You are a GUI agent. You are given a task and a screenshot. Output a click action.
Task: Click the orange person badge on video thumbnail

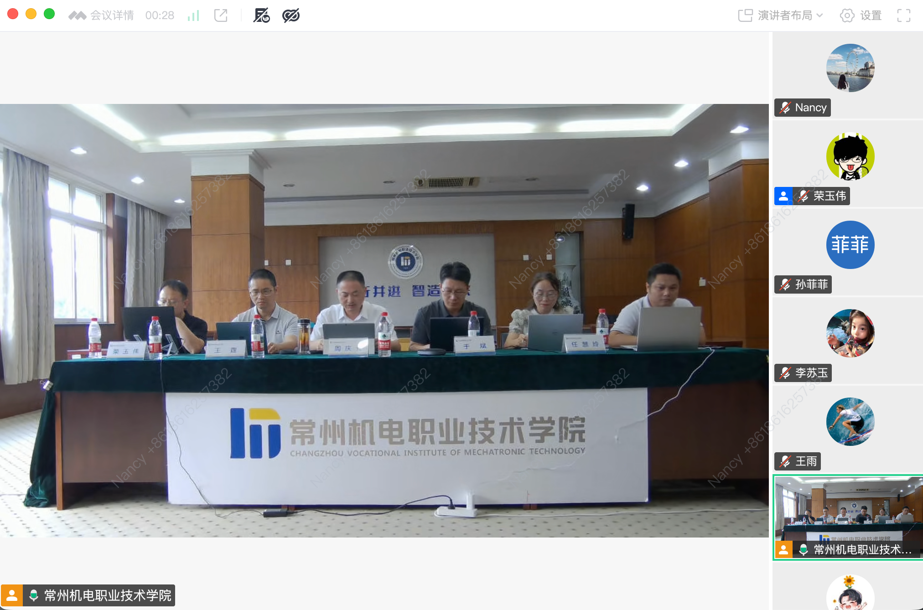point(783,549)
